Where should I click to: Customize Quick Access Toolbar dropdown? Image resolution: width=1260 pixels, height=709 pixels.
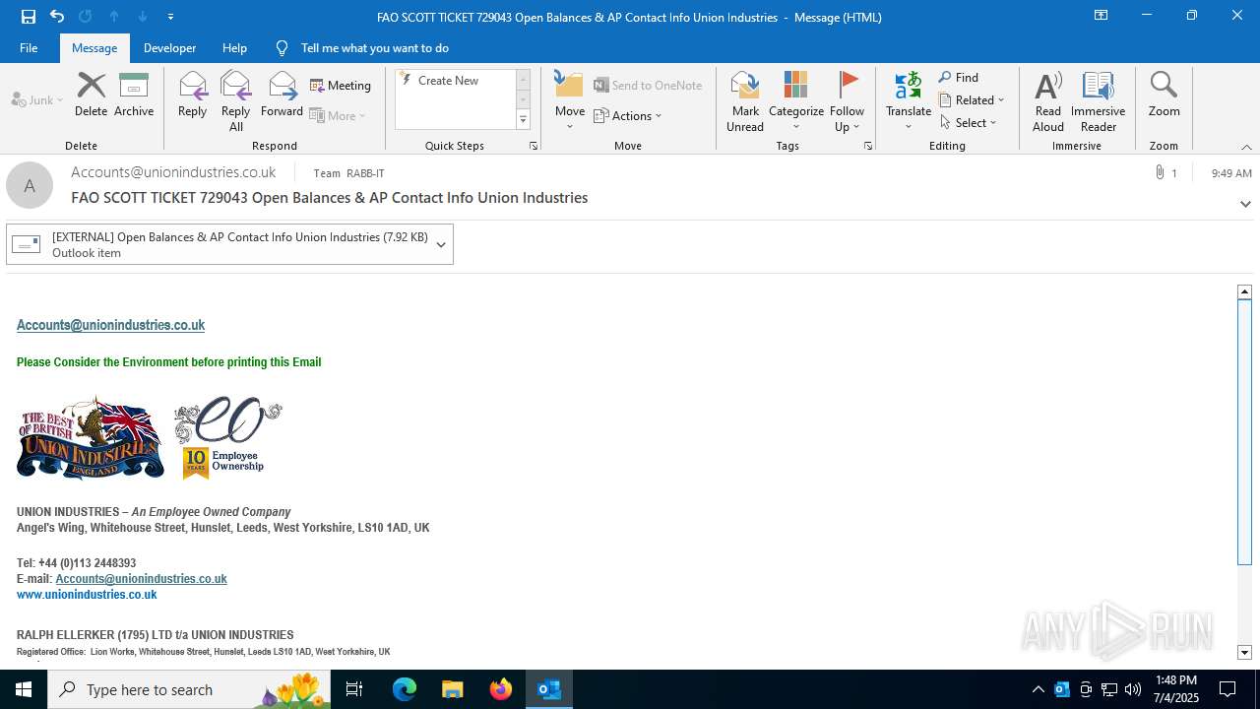[171, 17]
